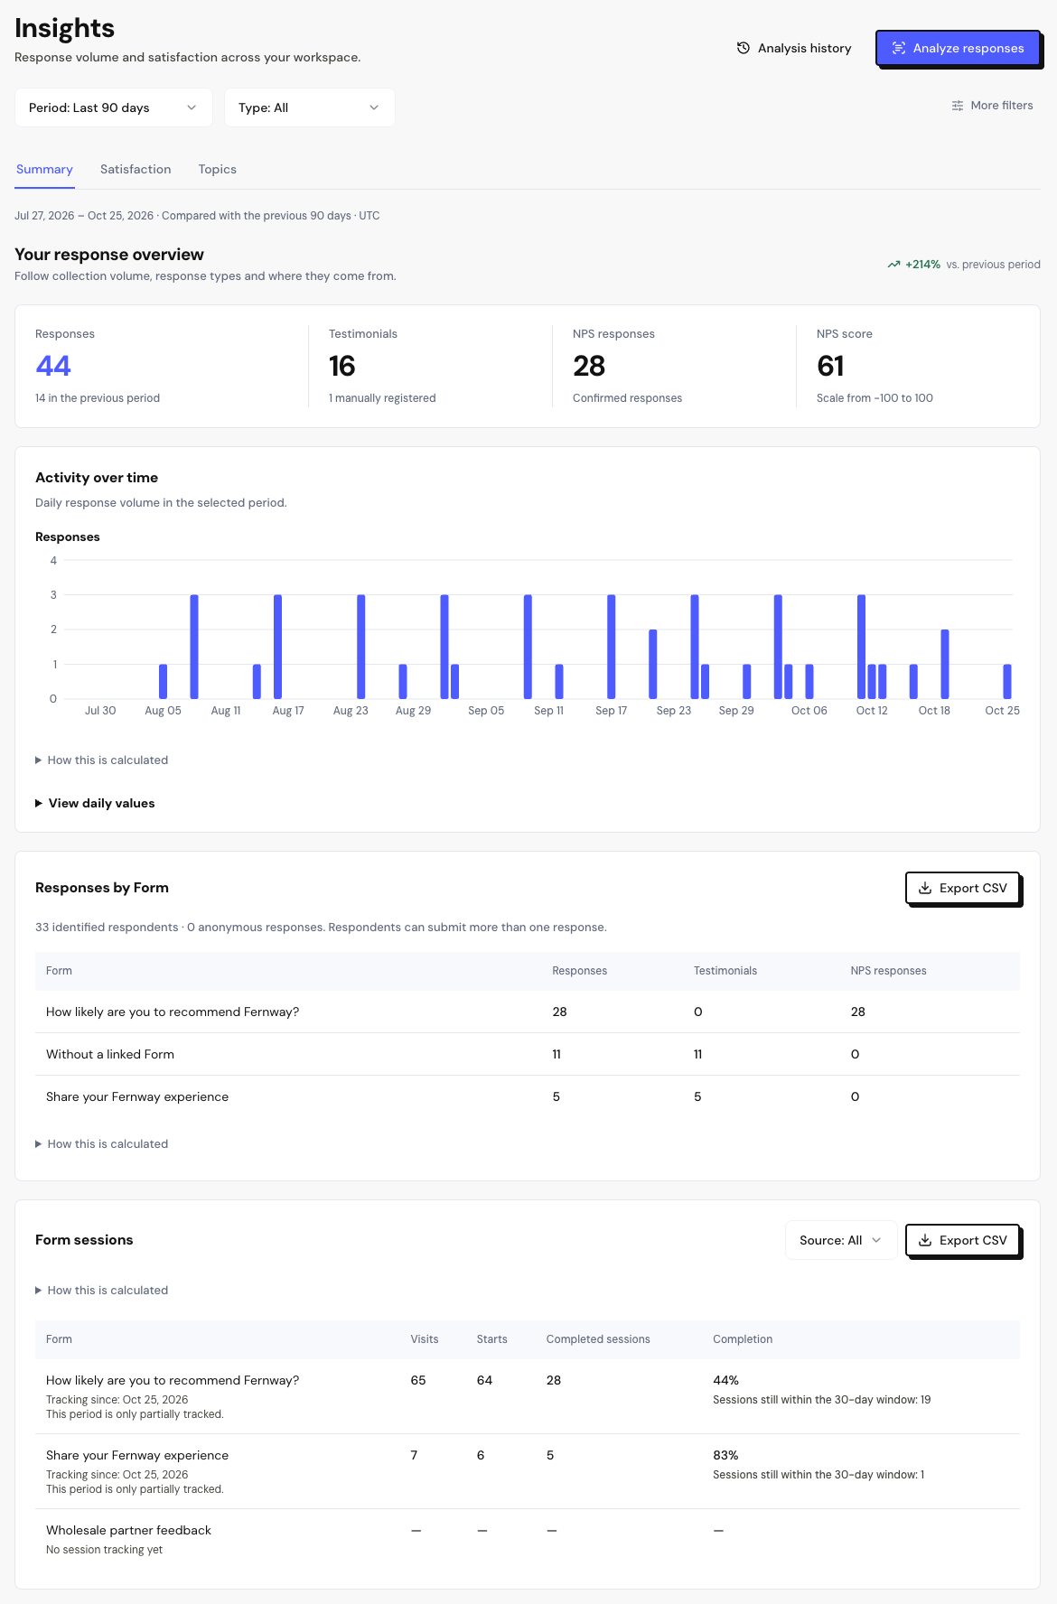The width and height of the screenshot is (1057, 1604).
Task: Open More filters
Action: (992, 106)
